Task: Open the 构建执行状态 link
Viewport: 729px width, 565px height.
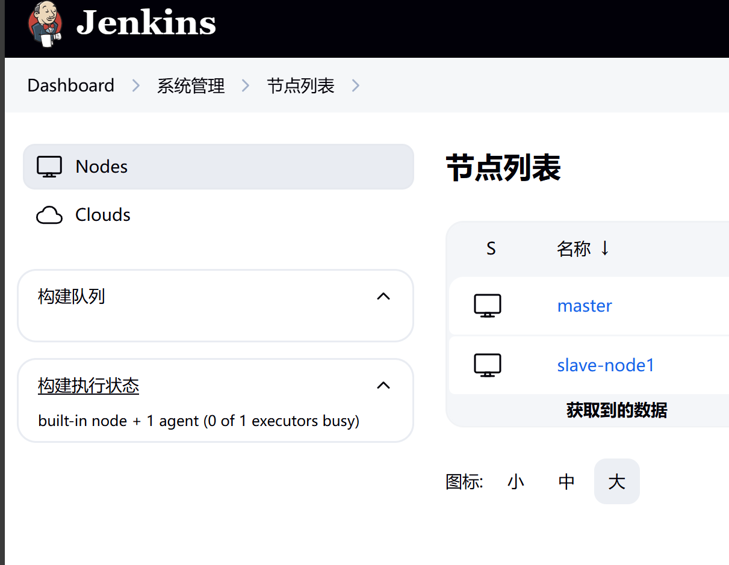Action: click(88, 385)
